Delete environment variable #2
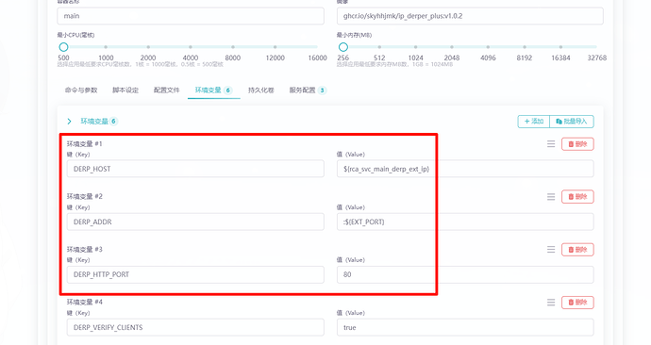This screenshot has height=345, width=651. (x=577, y=197)
